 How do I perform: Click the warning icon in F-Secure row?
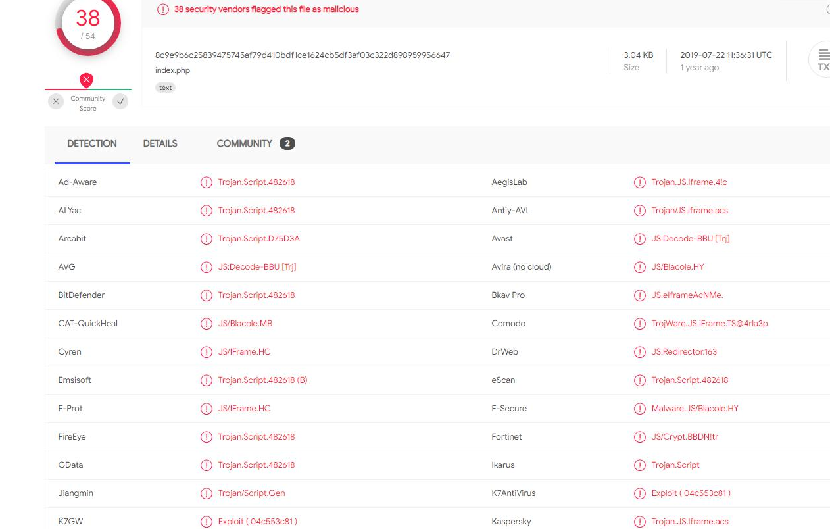pyautogui.click(x=639, y=409)
